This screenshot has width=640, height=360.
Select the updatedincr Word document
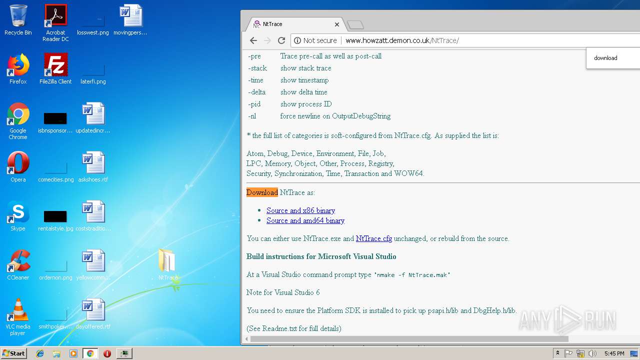[x=93, y=118]
